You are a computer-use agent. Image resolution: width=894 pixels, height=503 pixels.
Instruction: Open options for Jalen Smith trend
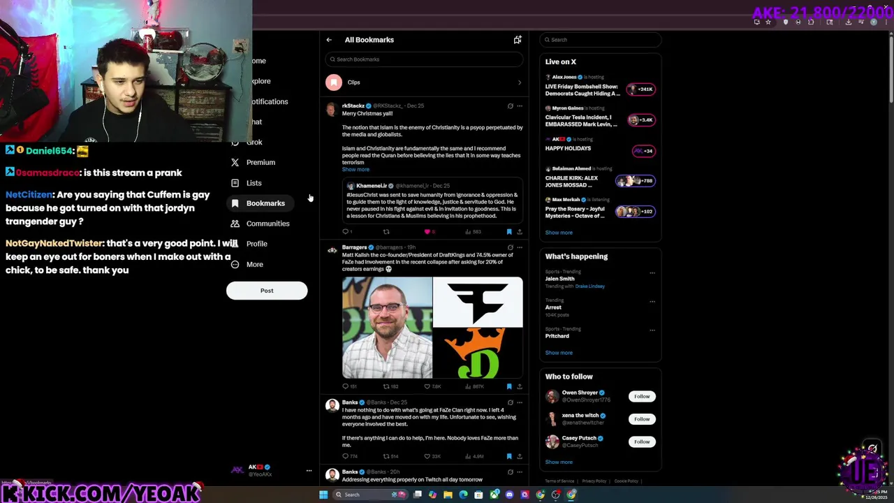point(652,273)
